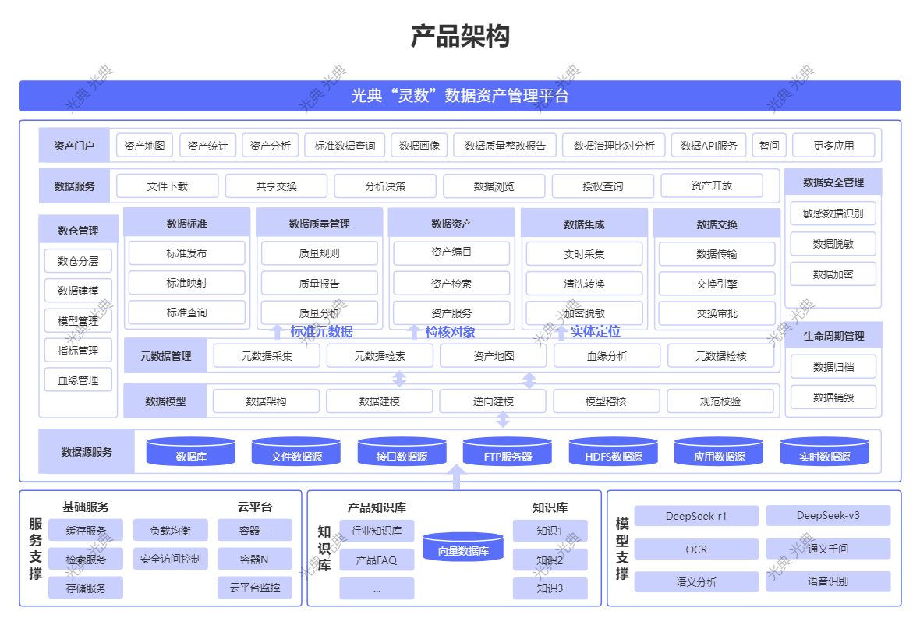Select 行业知识库 in the knowledge base panel
The image size is (920, 625).
(377, 531)
